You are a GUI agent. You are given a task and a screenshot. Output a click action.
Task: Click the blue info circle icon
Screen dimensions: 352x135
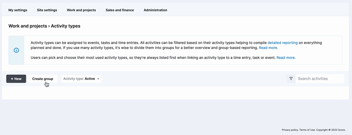coord(16,50)
